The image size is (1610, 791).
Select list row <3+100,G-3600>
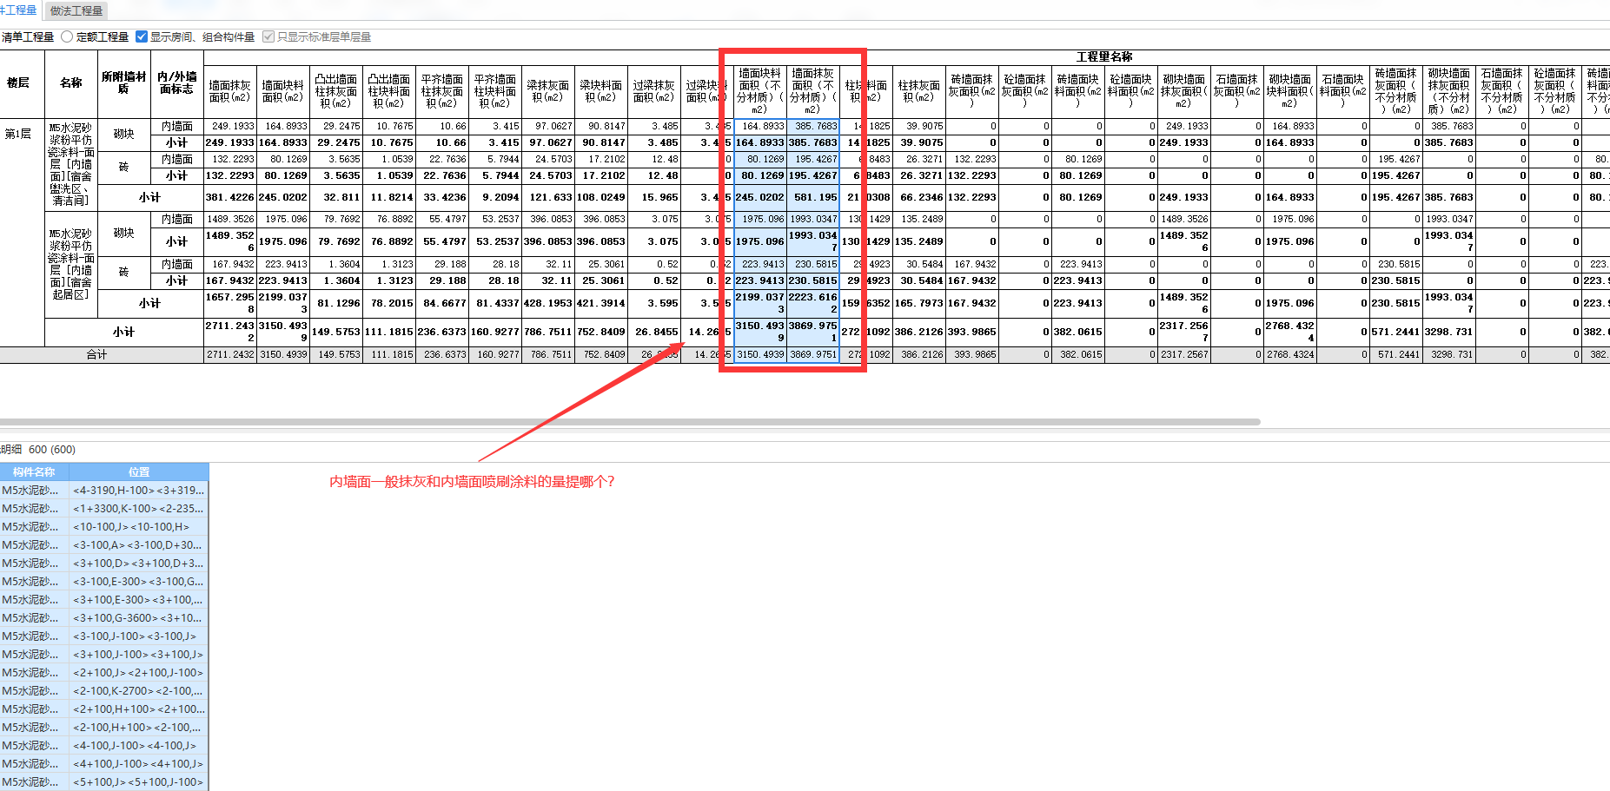tap(104, 618)
